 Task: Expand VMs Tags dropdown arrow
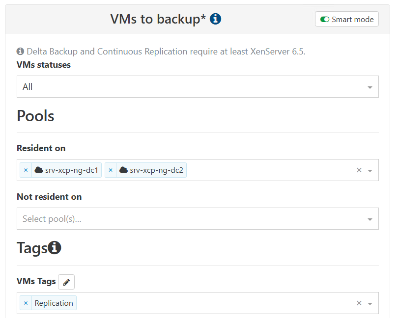(x=370, y=304)
